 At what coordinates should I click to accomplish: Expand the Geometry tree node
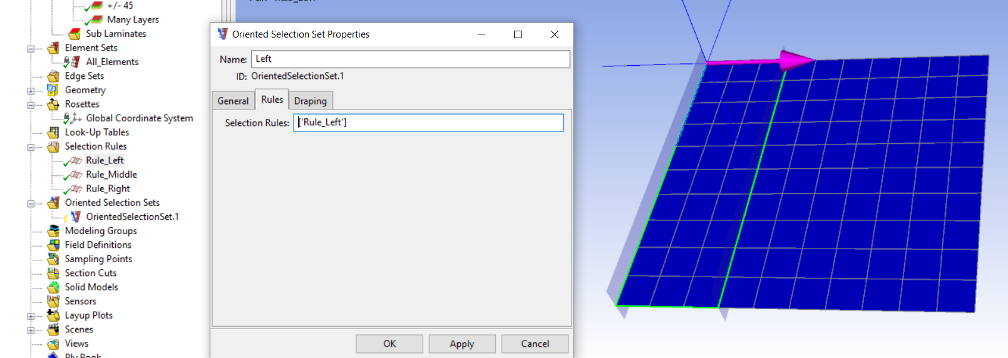tap(31, 91)
